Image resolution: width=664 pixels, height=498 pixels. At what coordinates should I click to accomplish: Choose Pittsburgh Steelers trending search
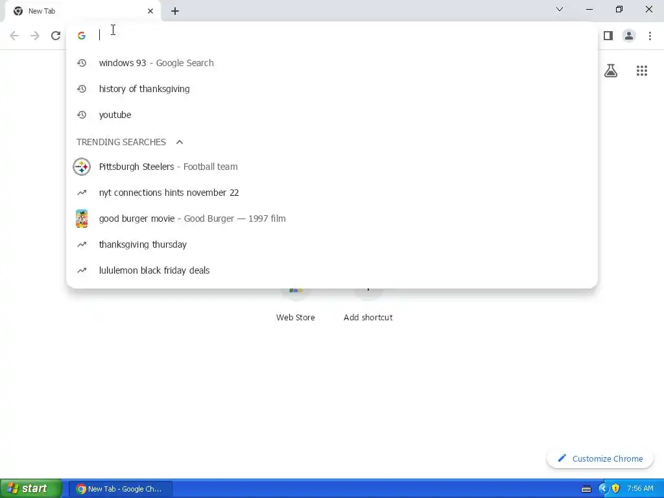(332, 167)
